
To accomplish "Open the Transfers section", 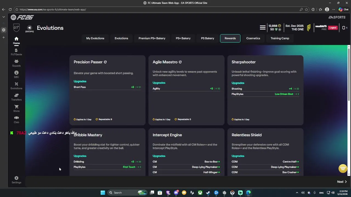I will (x=16, y=97).
